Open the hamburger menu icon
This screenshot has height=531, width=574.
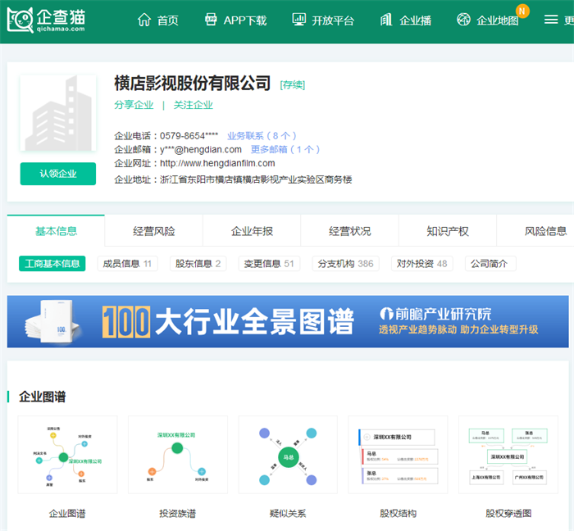coord(551,20)
